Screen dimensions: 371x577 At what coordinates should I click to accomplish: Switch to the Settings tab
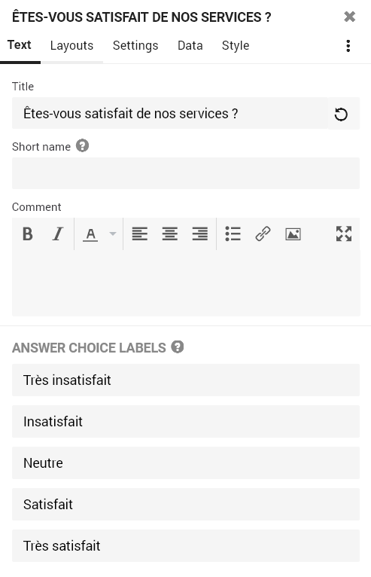[x=135, y=46]
